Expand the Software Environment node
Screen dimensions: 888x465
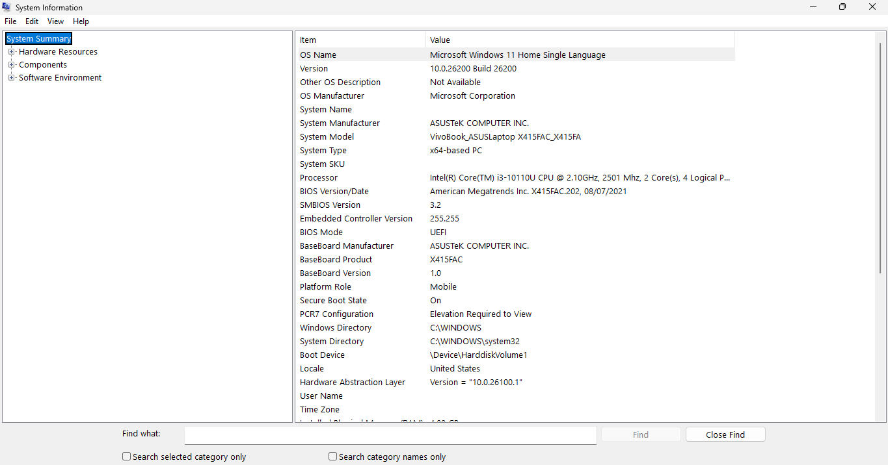click(11, 78)
